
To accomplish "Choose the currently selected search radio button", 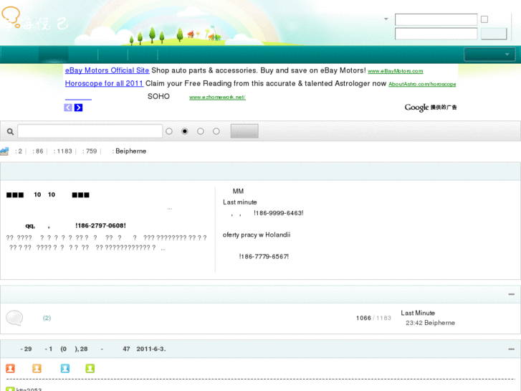I will 185,131.
